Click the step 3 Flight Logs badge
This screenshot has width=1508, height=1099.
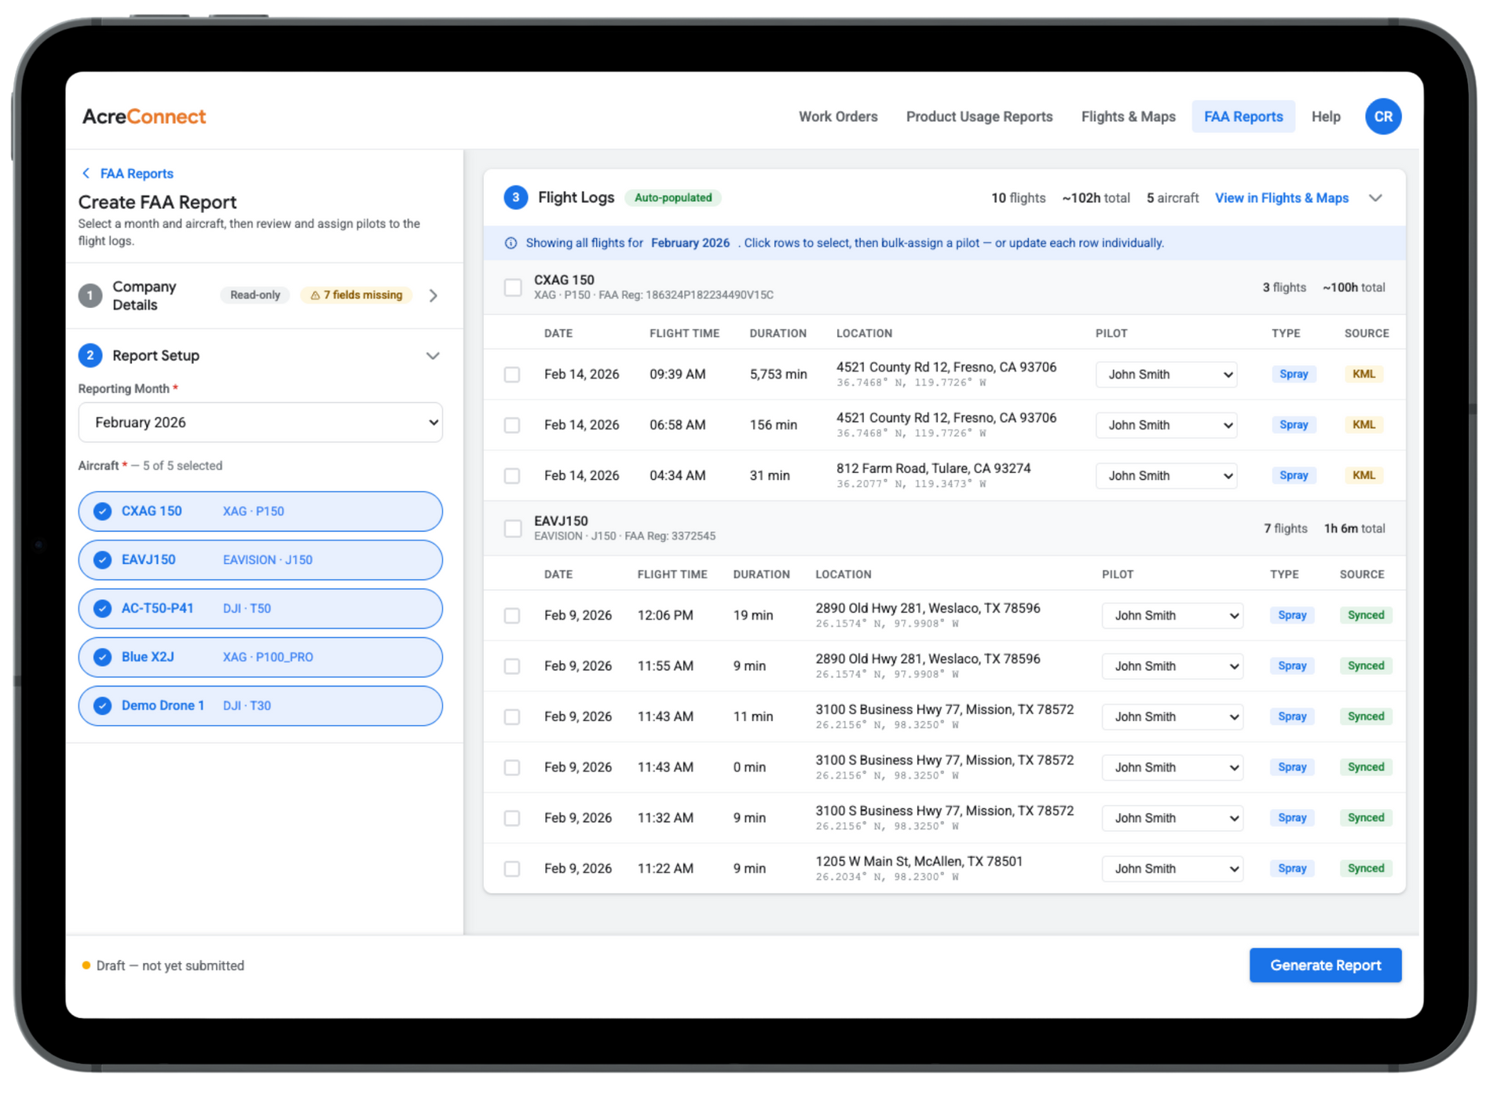tap(515, 198)
